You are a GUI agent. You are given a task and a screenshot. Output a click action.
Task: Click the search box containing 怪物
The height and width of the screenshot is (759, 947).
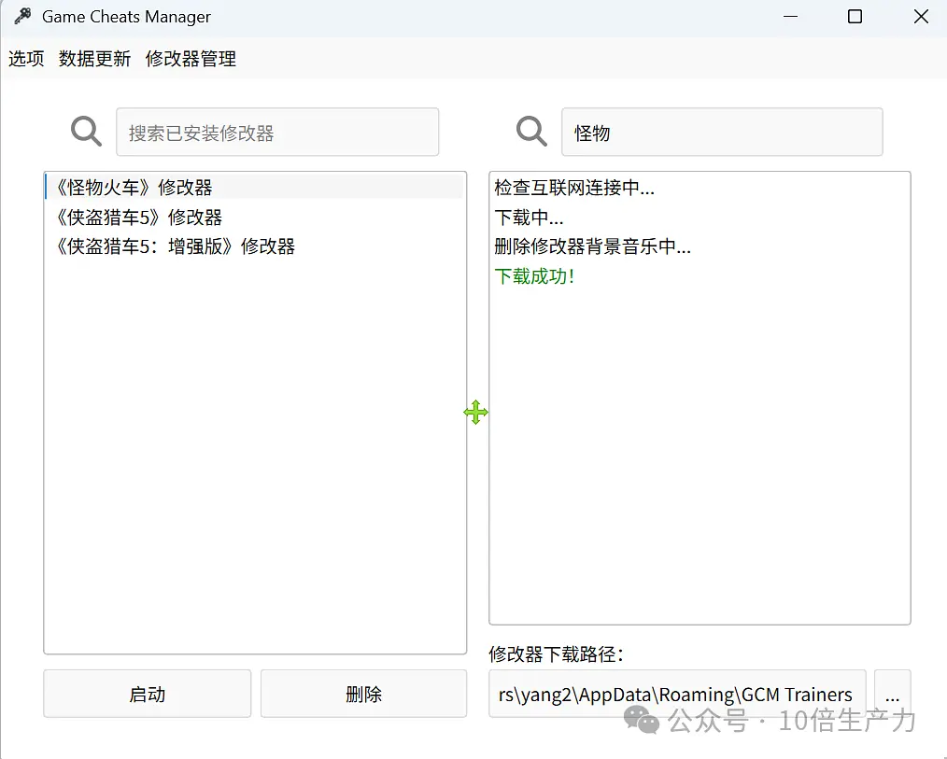(x=721, y=133)
